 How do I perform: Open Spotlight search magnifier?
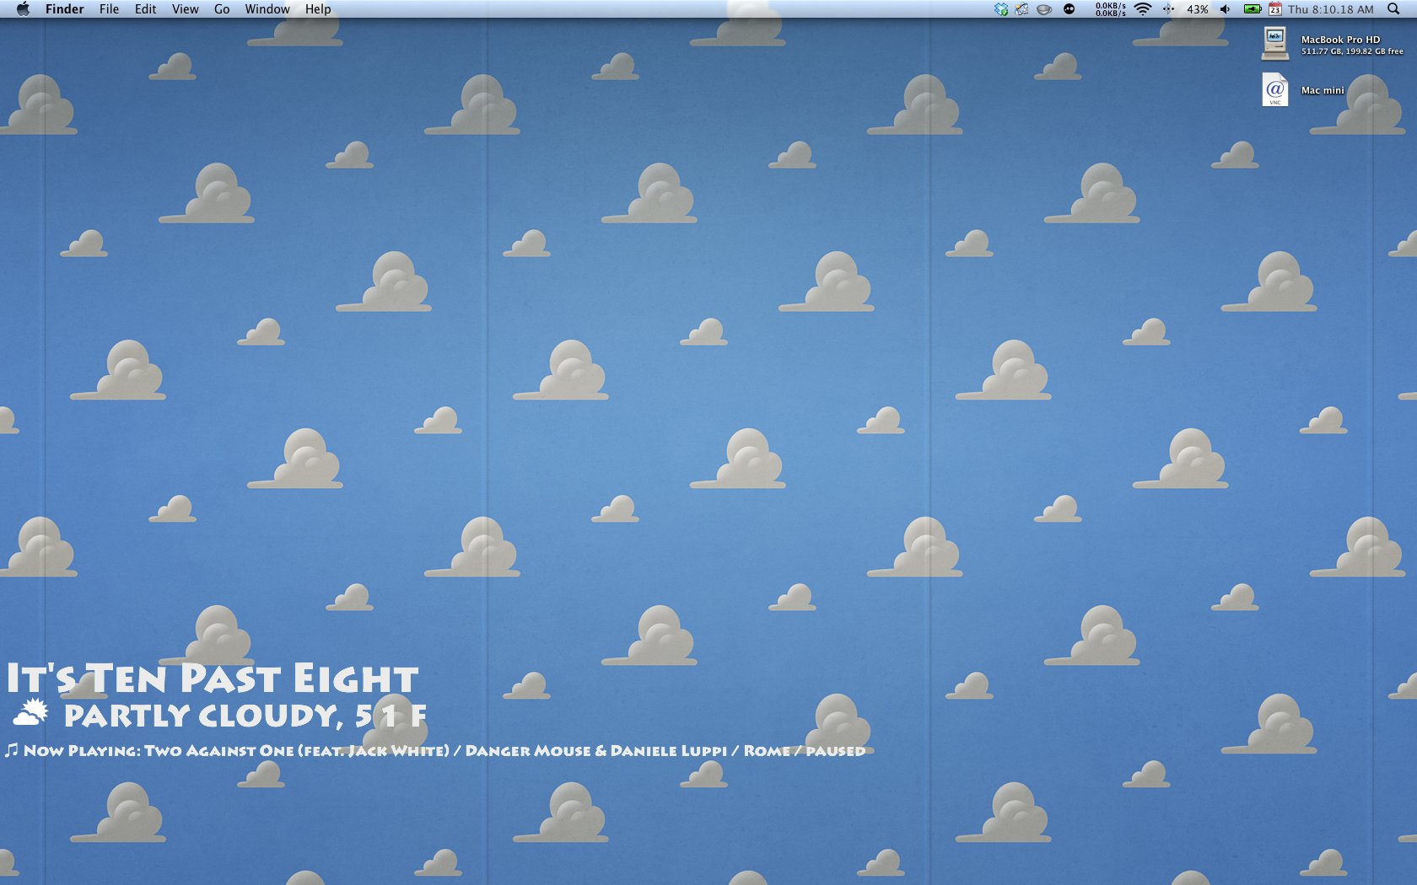coord(1393,9)
